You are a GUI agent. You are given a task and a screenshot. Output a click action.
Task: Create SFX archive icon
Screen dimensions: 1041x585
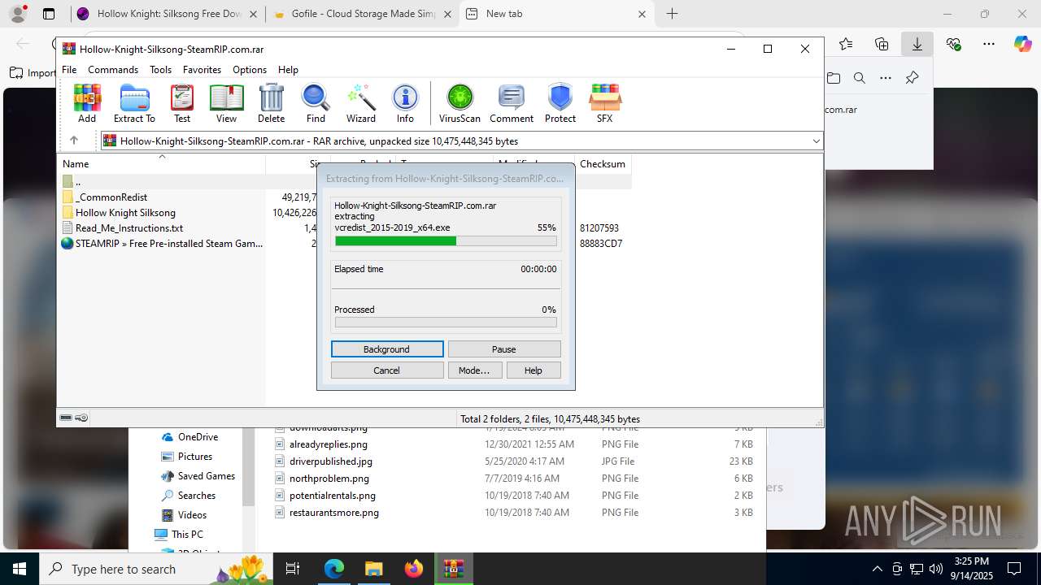coord(604,103)
